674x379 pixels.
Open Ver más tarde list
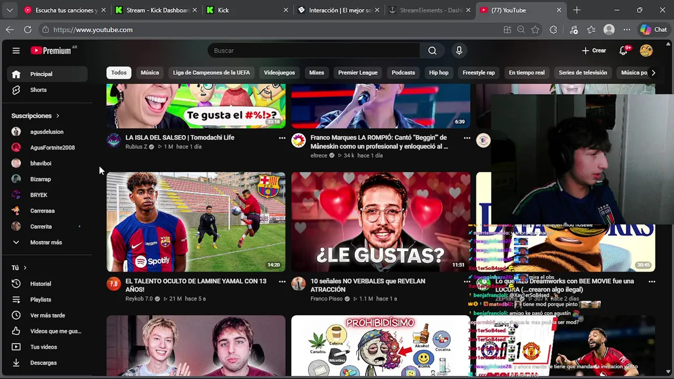47,315
